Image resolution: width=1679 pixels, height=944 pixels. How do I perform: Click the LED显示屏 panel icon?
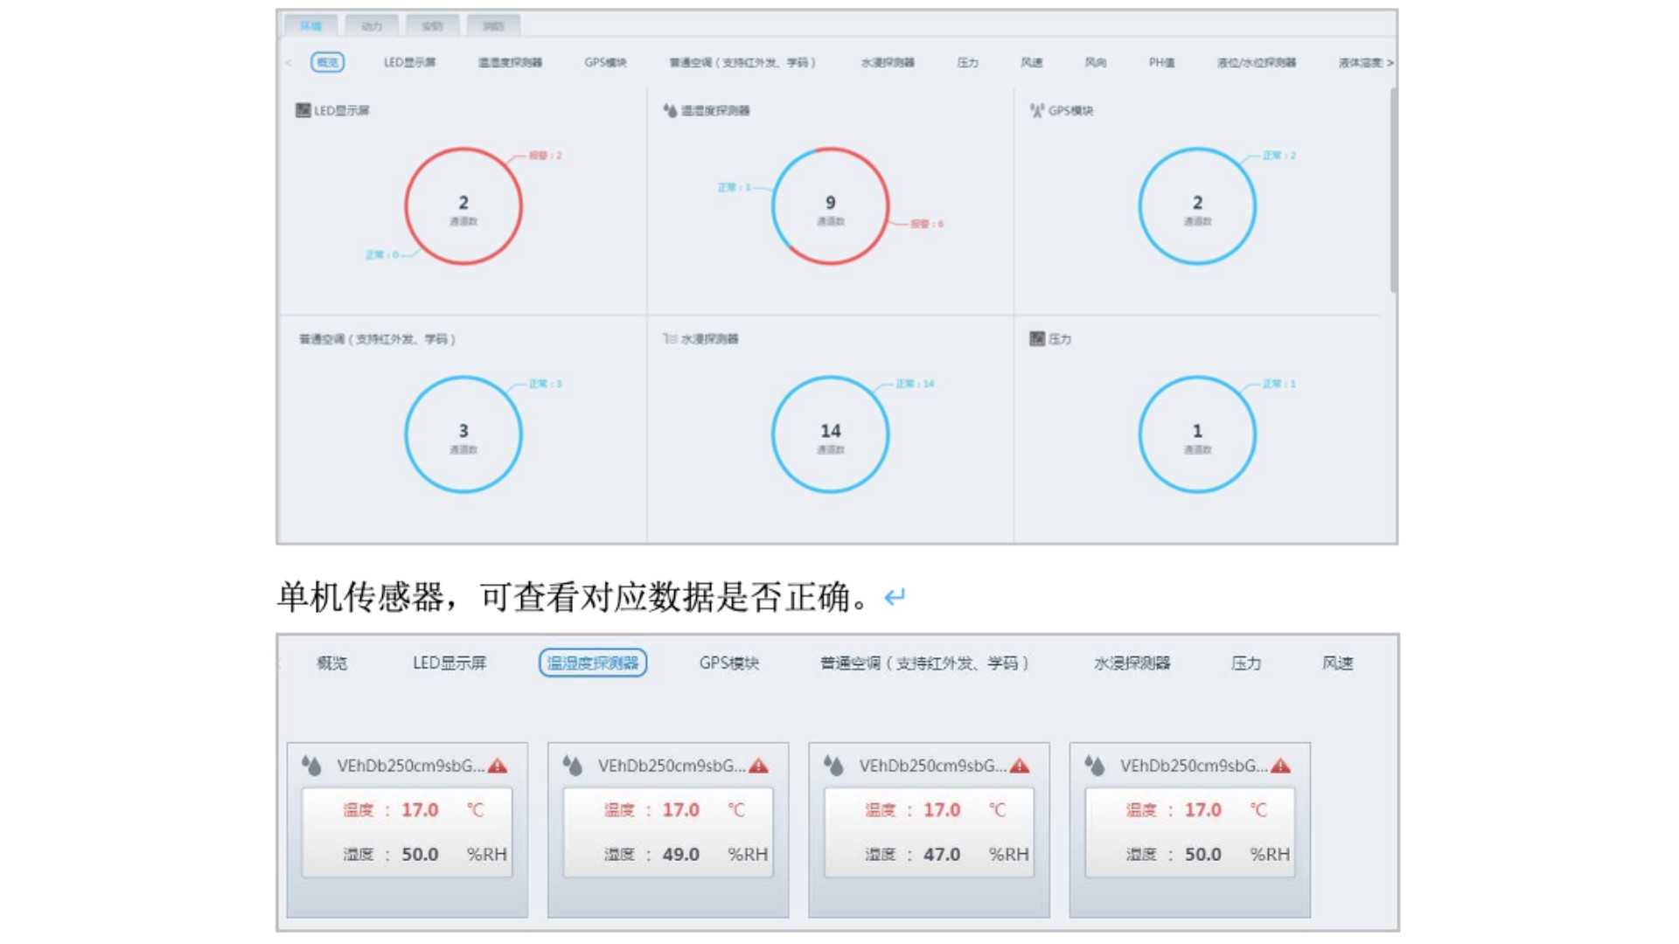point(303,110)
